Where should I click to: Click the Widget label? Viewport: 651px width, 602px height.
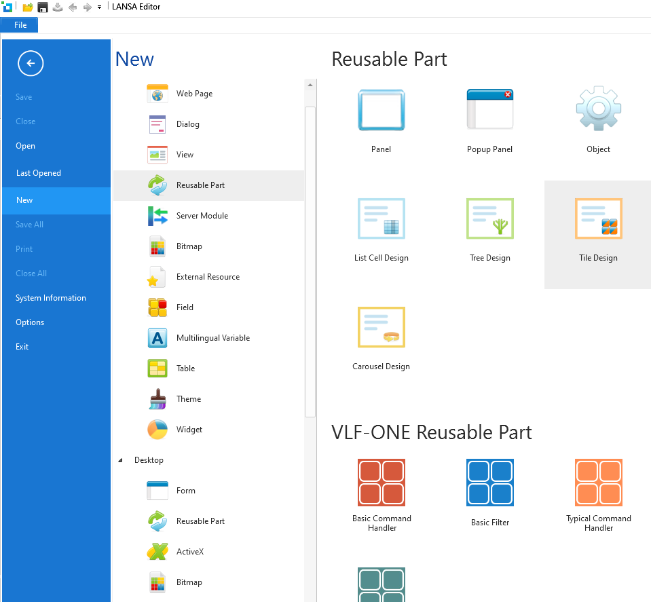tap(189, 430)
